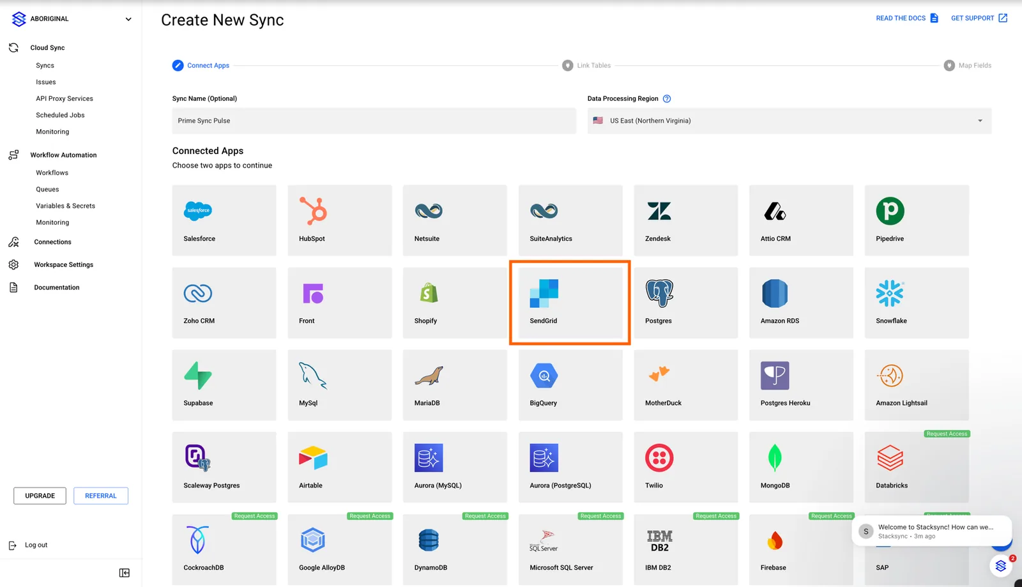Choose the Amazon RDS tile
This screenshot has width=1022, height=587.
pos(801,303)
